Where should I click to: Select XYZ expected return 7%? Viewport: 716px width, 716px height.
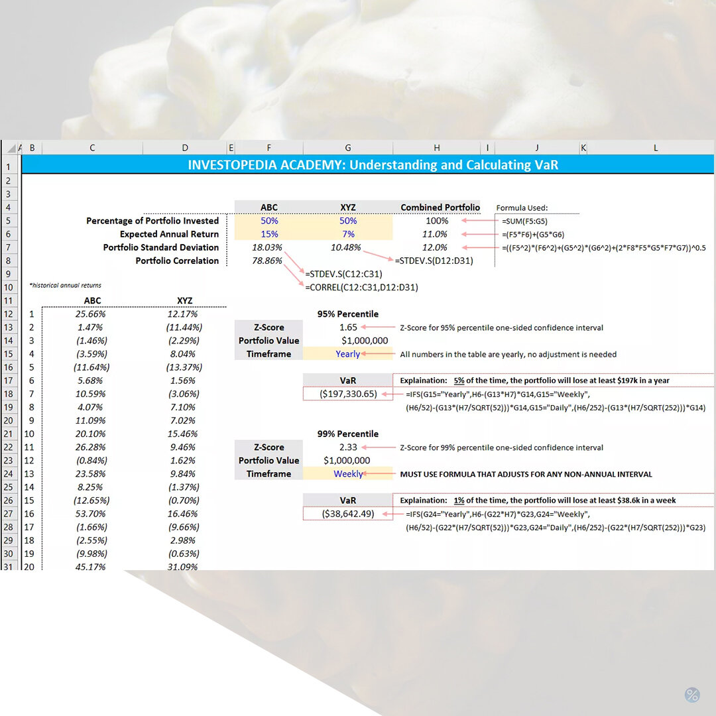coord(348,234)
